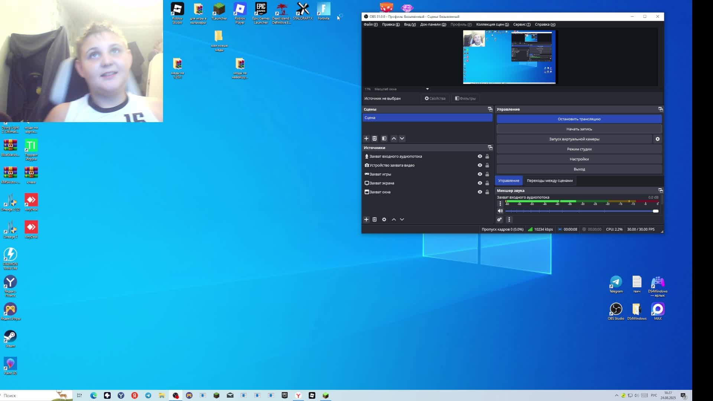Open audio track three-dot options menu
713x401 pixels.
pos(500,203)
